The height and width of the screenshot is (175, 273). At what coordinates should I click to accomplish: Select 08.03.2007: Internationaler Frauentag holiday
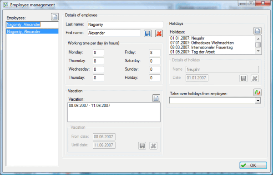pos(212,47)
